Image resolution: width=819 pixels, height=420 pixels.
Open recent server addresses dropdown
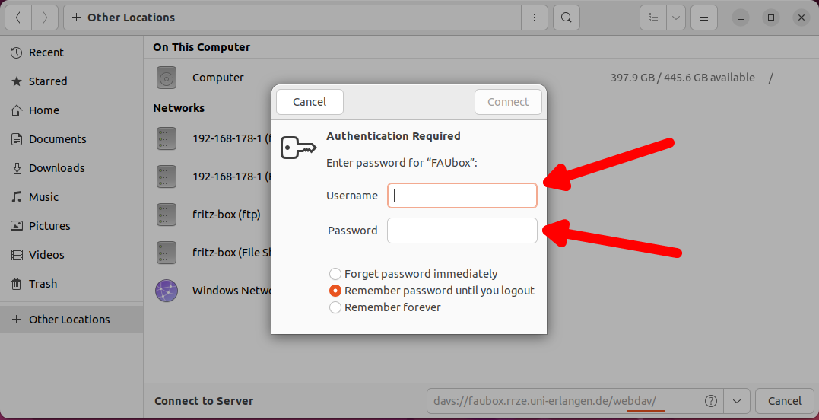[737, 401]
